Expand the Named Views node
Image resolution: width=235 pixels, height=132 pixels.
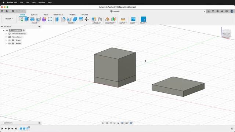point(6,37)
